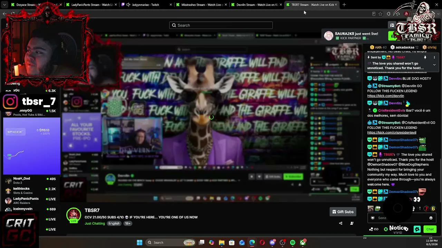This screenshot has width=442, height=248.
Task: Click the TBSR7 streamer avatar
Action: click(74, 216)
